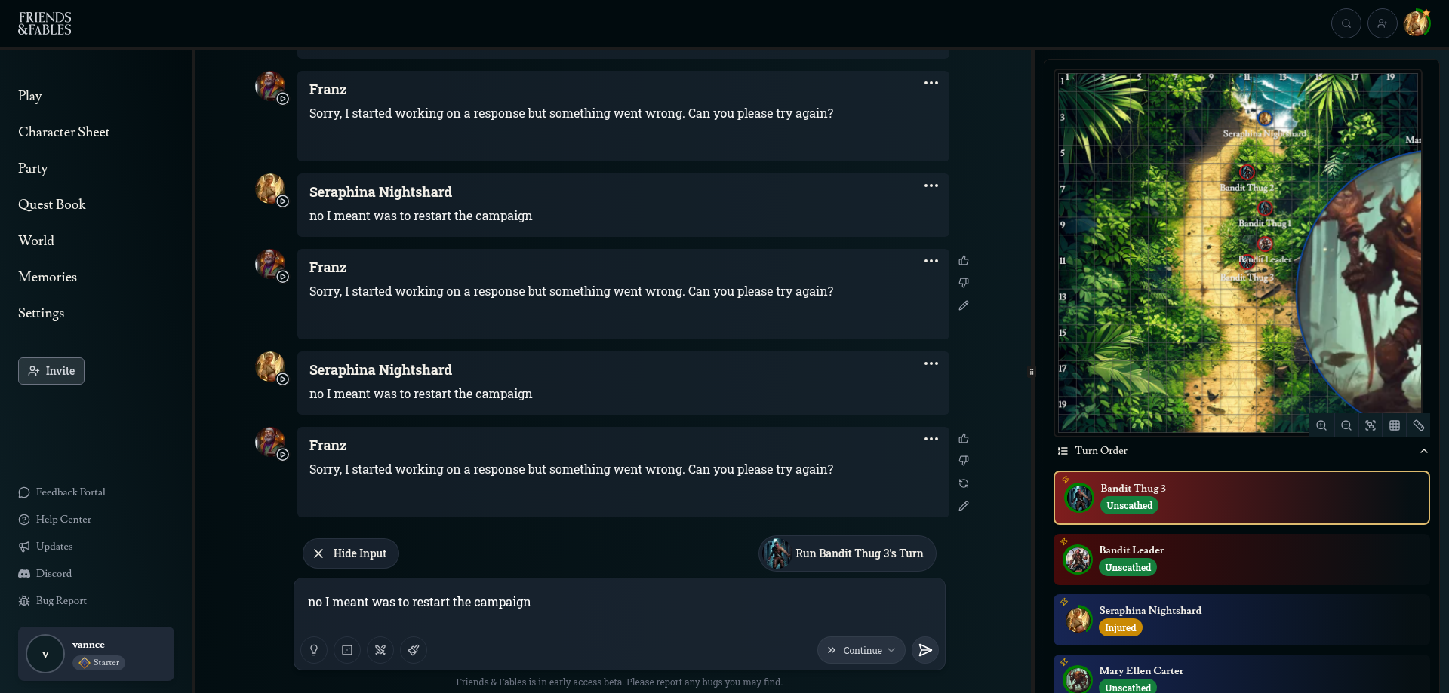Open the Character Sheet page
Image resolution: width=1449 pixels, height=693 pixels.
64,132
